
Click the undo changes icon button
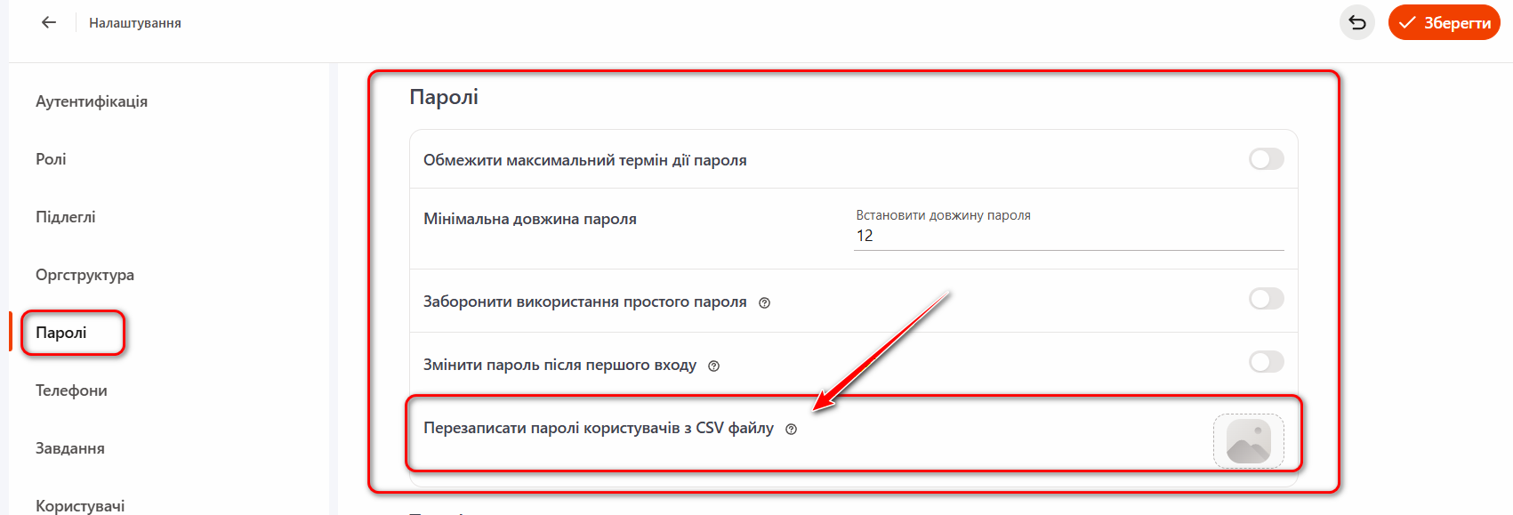[1356, 23]
